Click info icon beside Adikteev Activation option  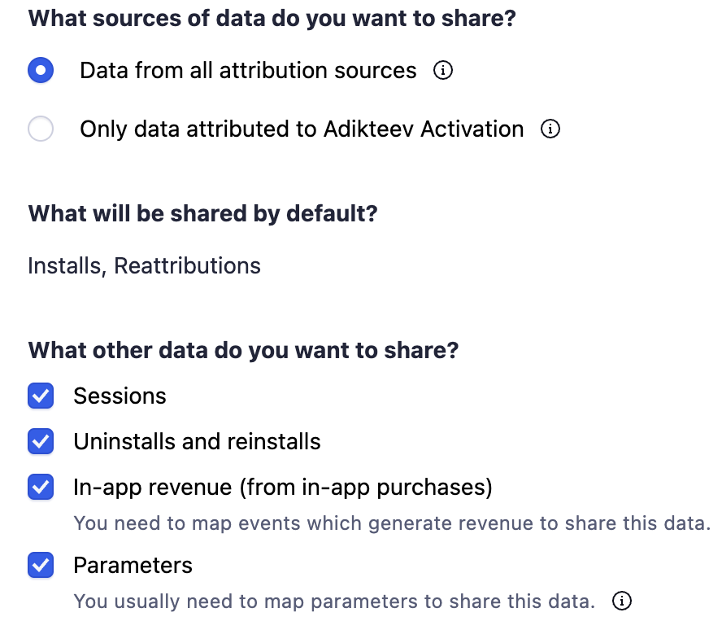coord(550,129)
